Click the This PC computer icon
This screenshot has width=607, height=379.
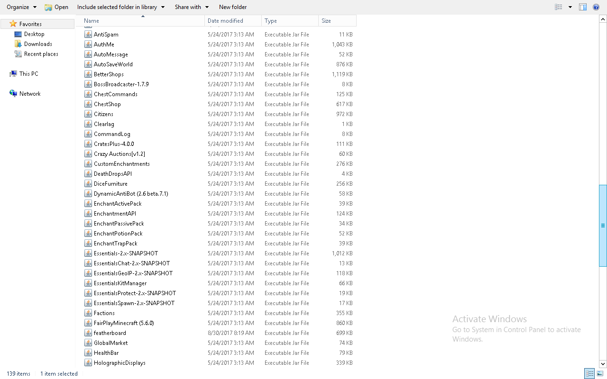click(13, 73)
